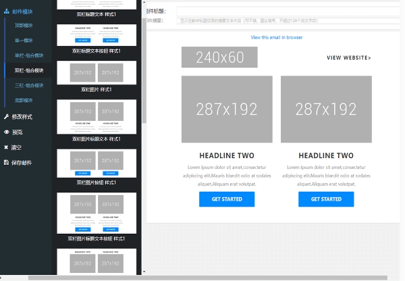Select 单栏-组合模块 in sidebar

(x=29, y=55)
